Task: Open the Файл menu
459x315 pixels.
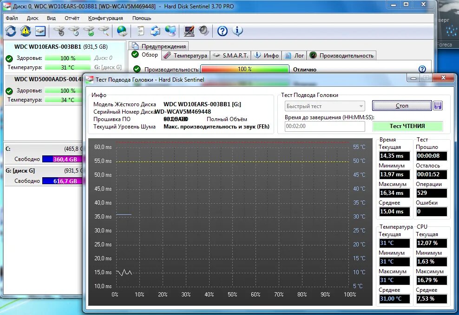Action: pos(12,18)
